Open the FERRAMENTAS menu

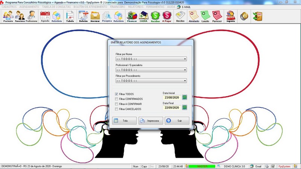[155, 7]
